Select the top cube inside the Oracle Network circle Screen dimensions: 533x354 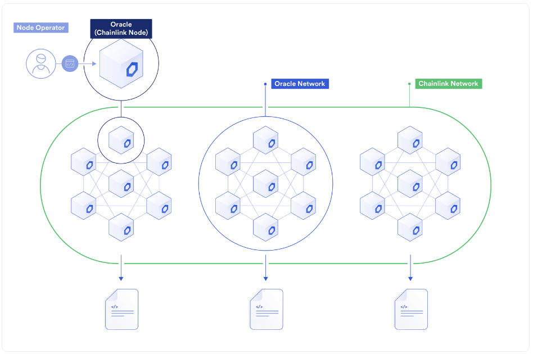[265, 140]
